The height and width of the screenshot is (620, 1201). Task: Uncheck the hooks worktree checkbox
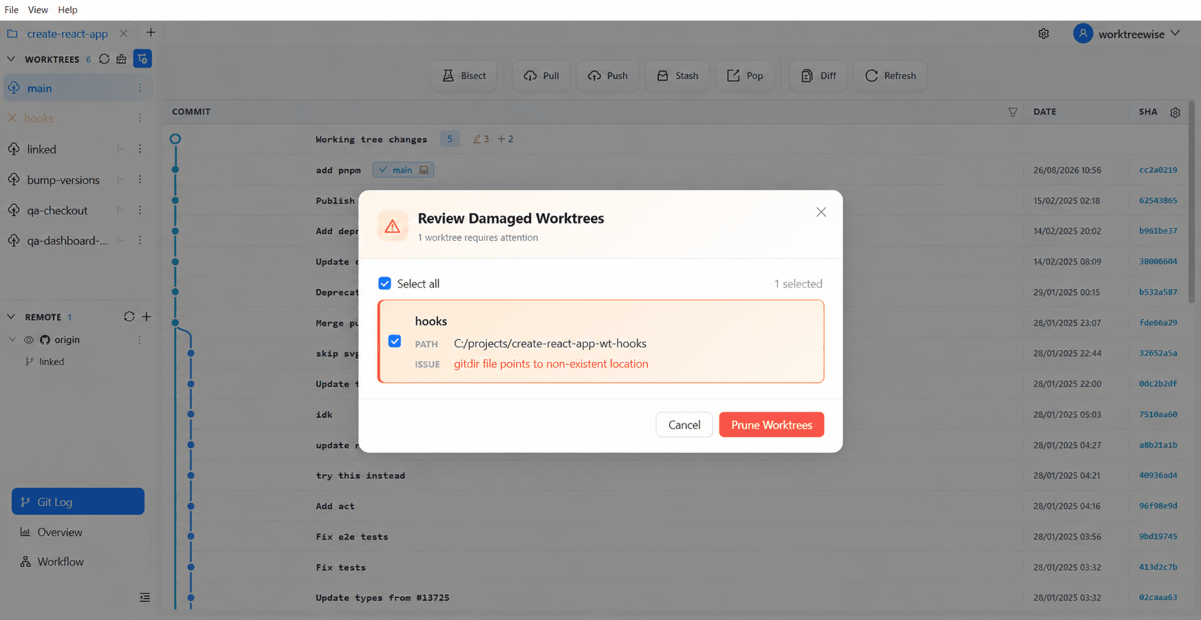pos(395,341)
